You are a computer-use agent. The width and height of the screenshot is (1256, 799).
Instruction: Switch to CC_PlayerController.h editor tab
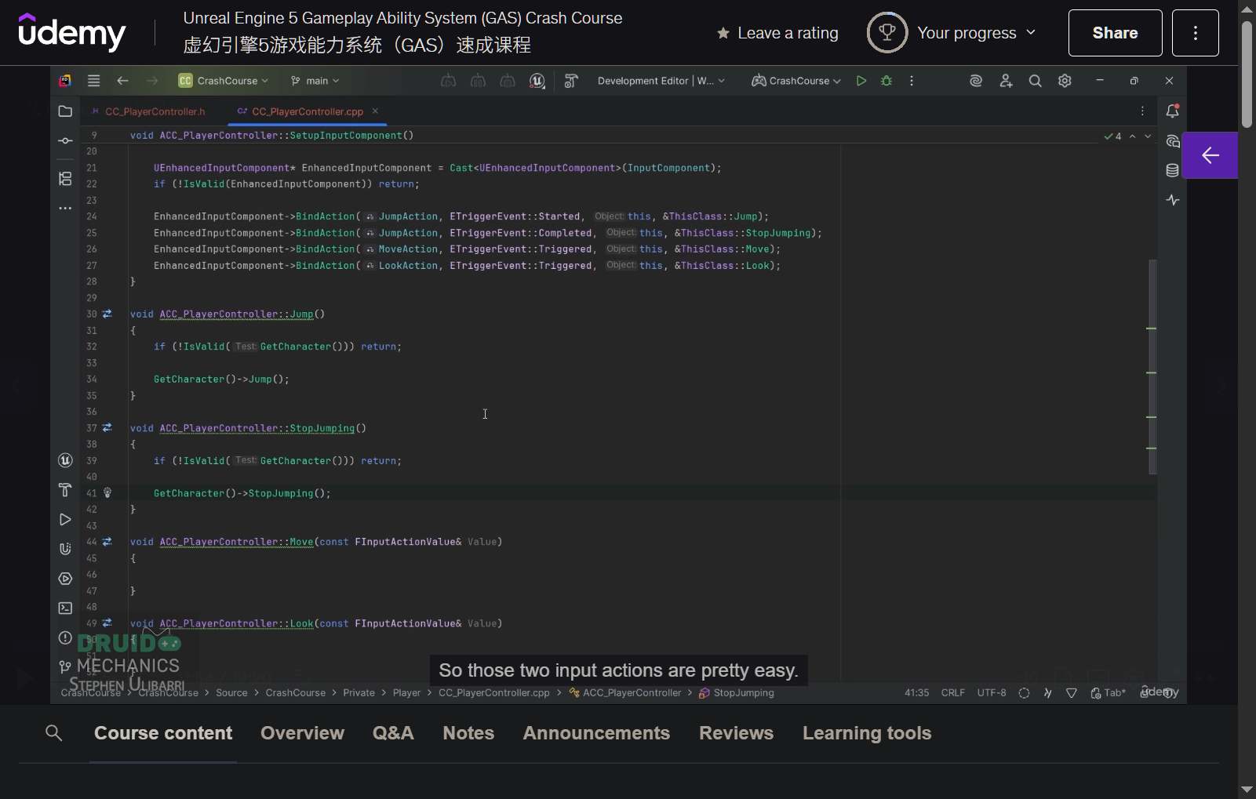tap(148, 111)
